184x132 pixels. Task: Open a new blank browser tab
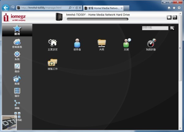(126, 8)
